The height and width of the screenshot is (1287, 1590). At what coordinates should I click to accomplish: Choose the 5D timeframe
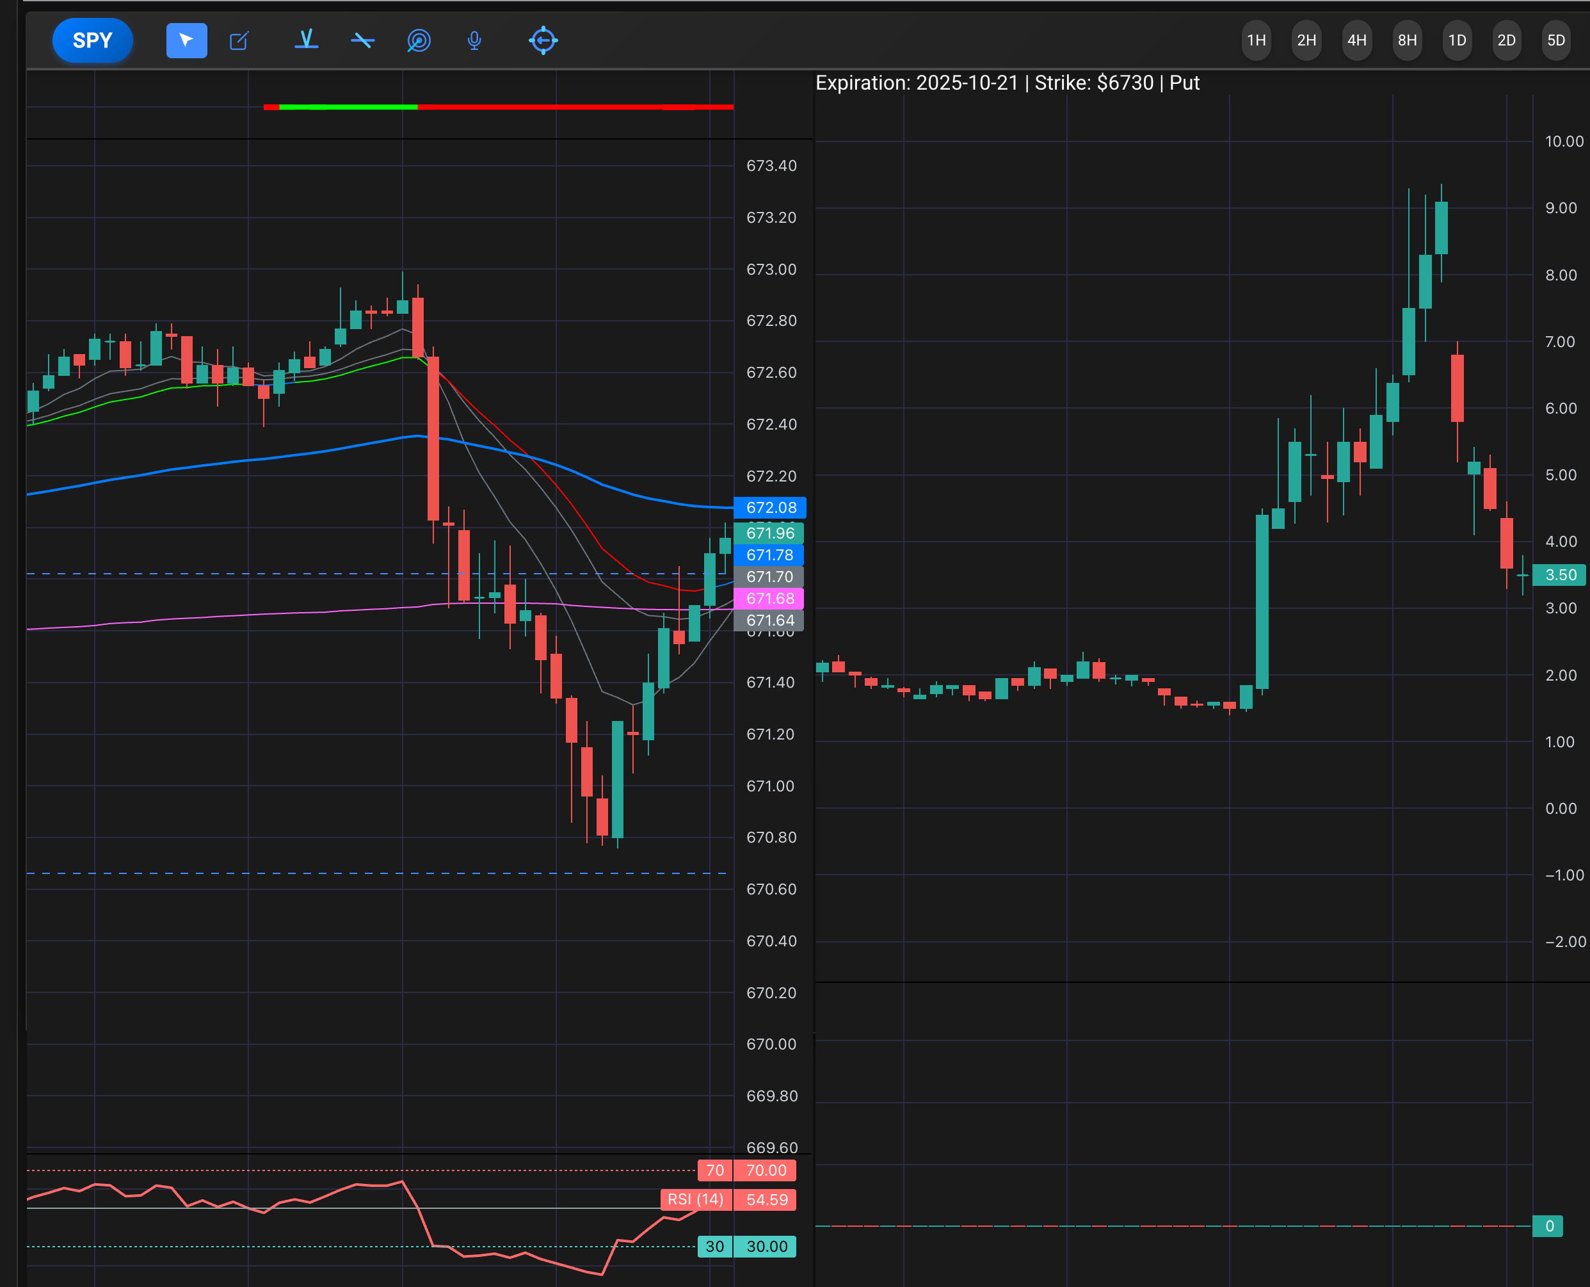(x=1556, y=40)
